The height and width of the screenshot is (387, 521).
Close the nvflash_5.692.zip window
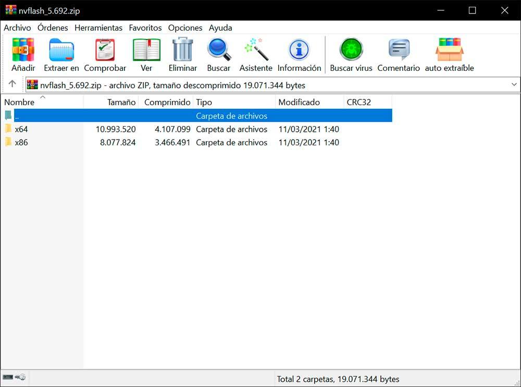click(x=504, y=10)
